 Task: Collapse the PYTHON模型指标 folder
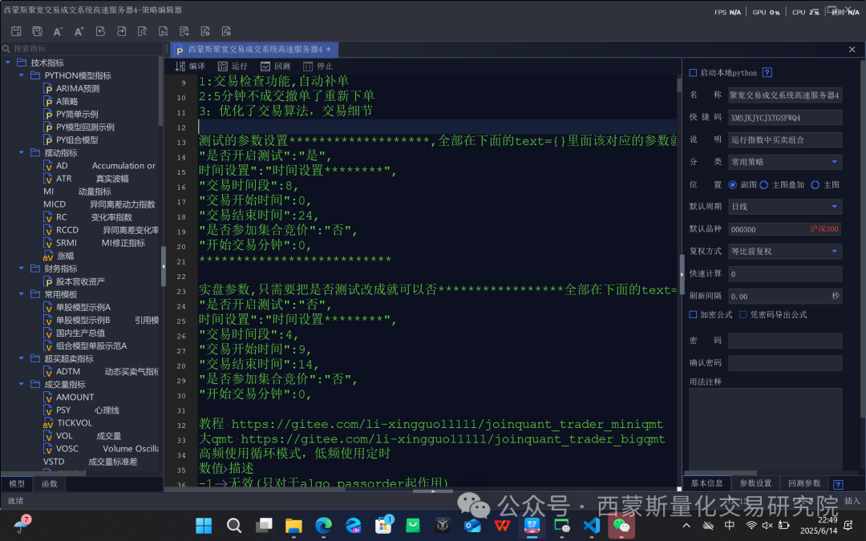click(22, 75)
